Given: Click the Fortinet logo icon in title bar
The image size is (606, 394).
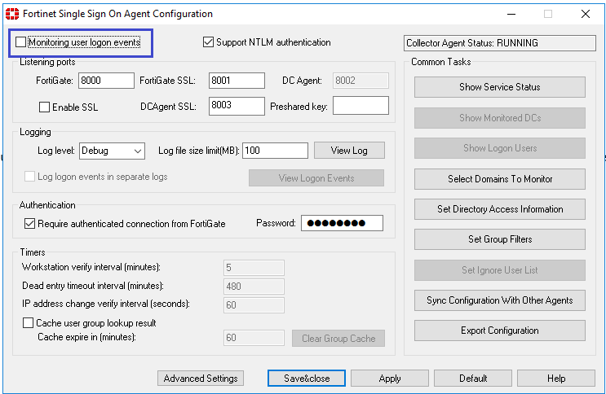Looking at the screenshot, I should point(12,14).
